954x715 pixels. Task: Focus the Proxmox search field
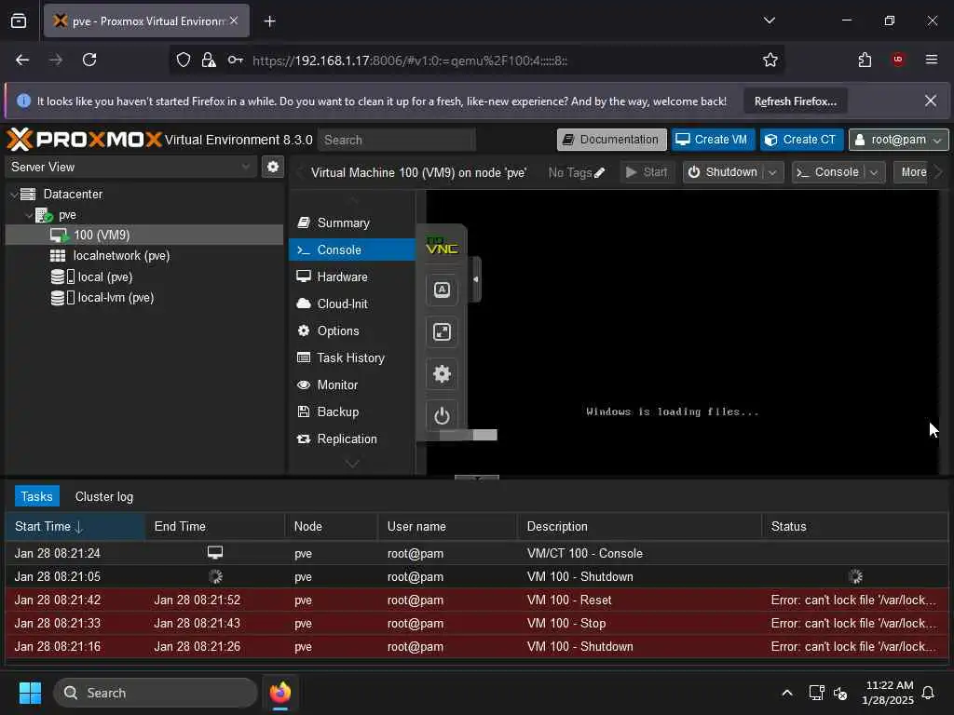tap(397, 140)
